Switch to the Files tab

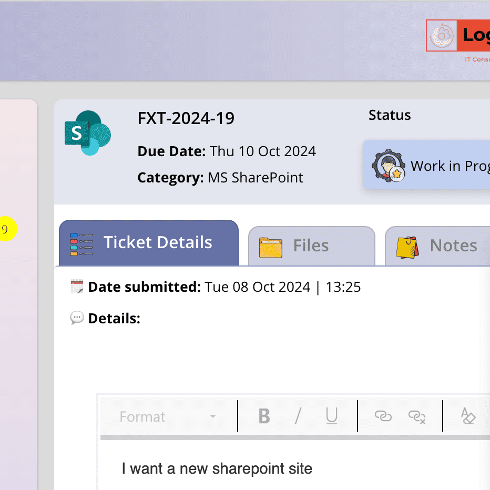(x=312, y=246)
